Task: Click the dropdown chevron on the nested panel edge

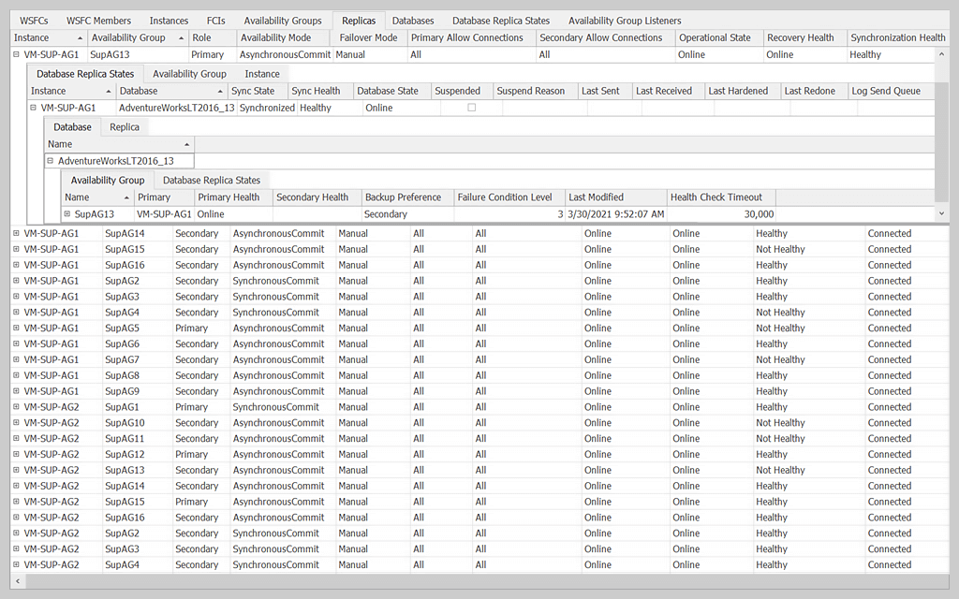Action: [940, 214]
